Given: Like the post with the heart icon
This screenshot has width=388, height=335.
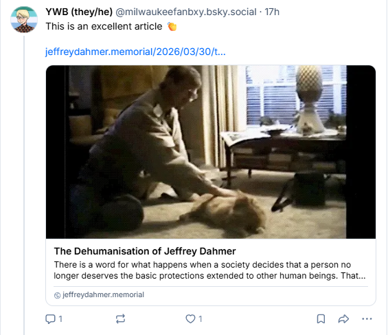Looking at the screenshot, I should coord(190,319).
